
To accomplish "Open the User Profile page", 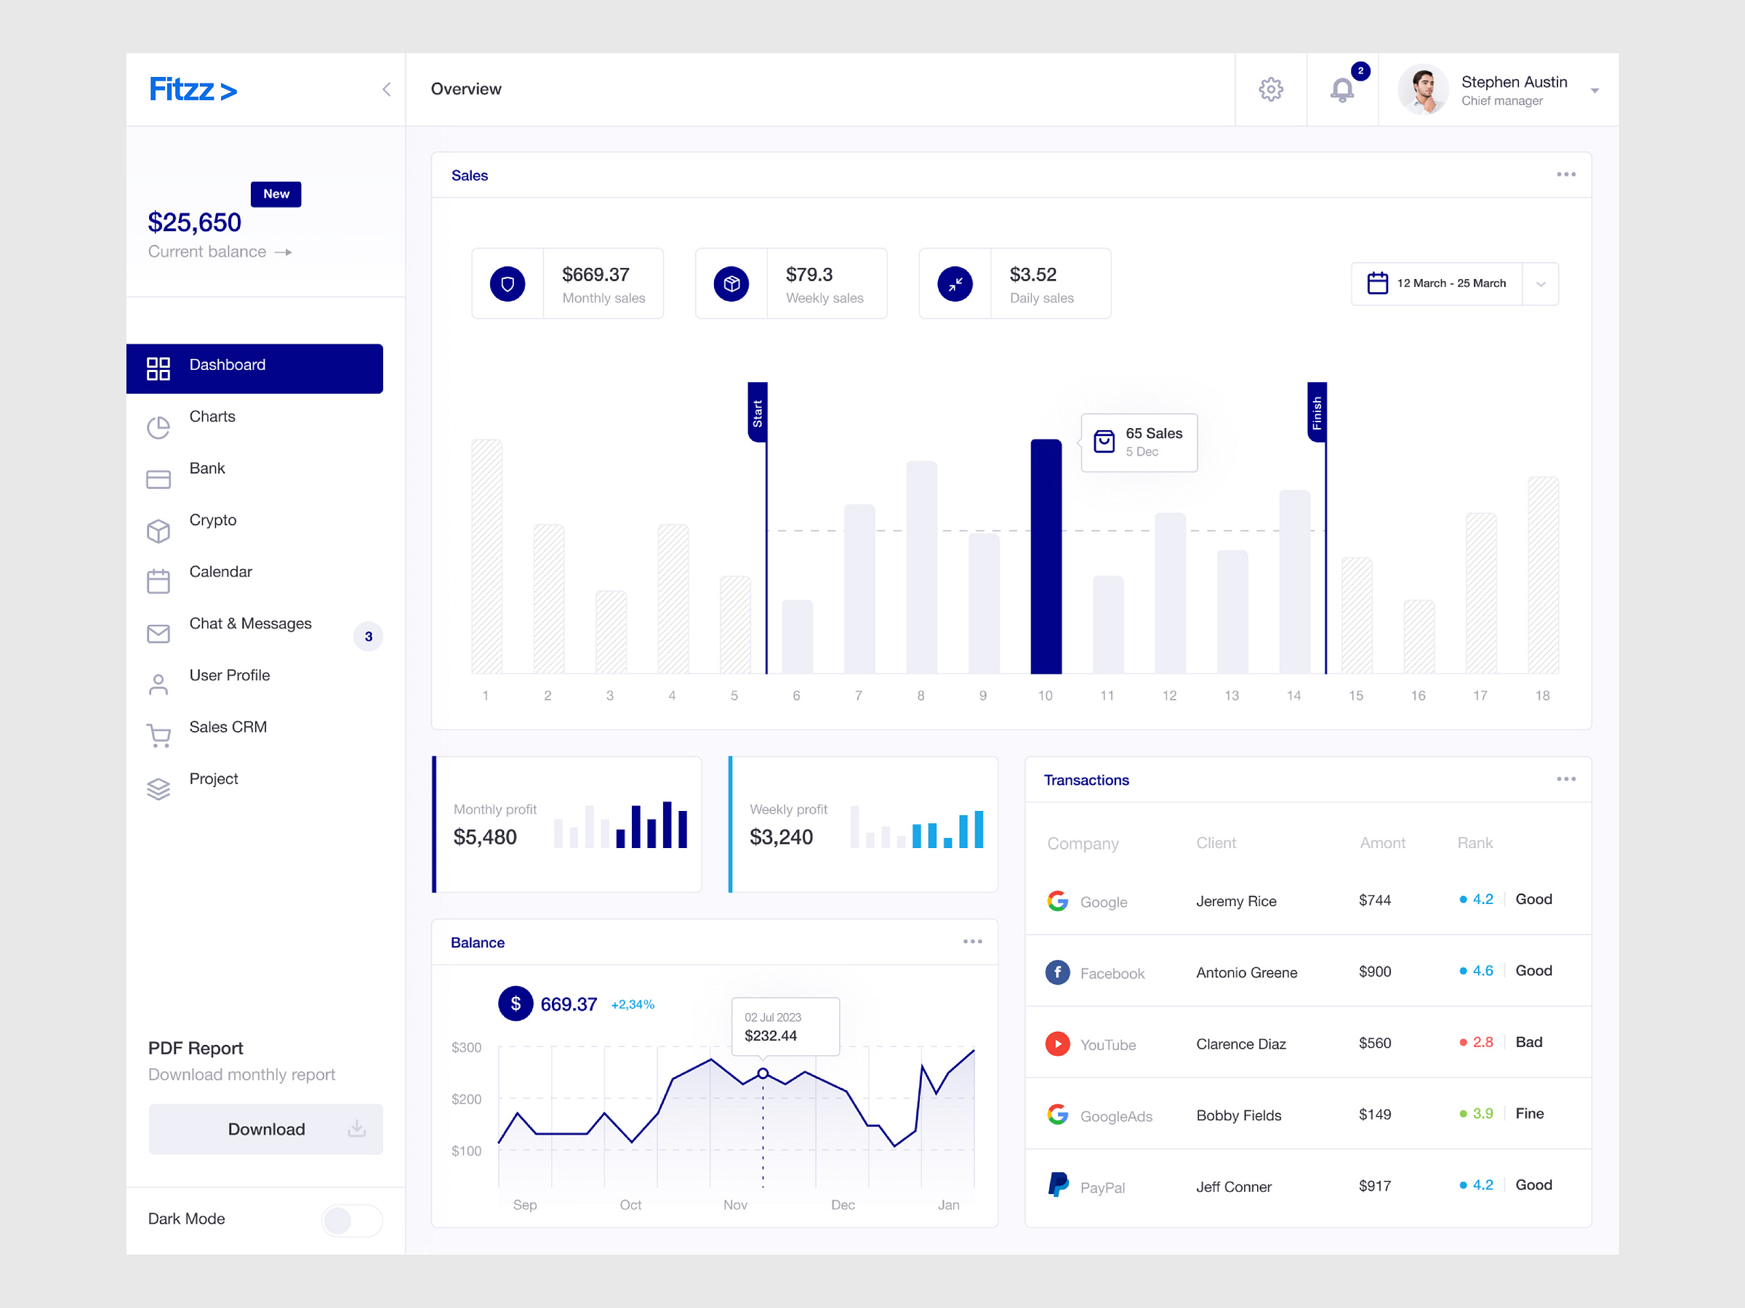I will coord(230,675).
